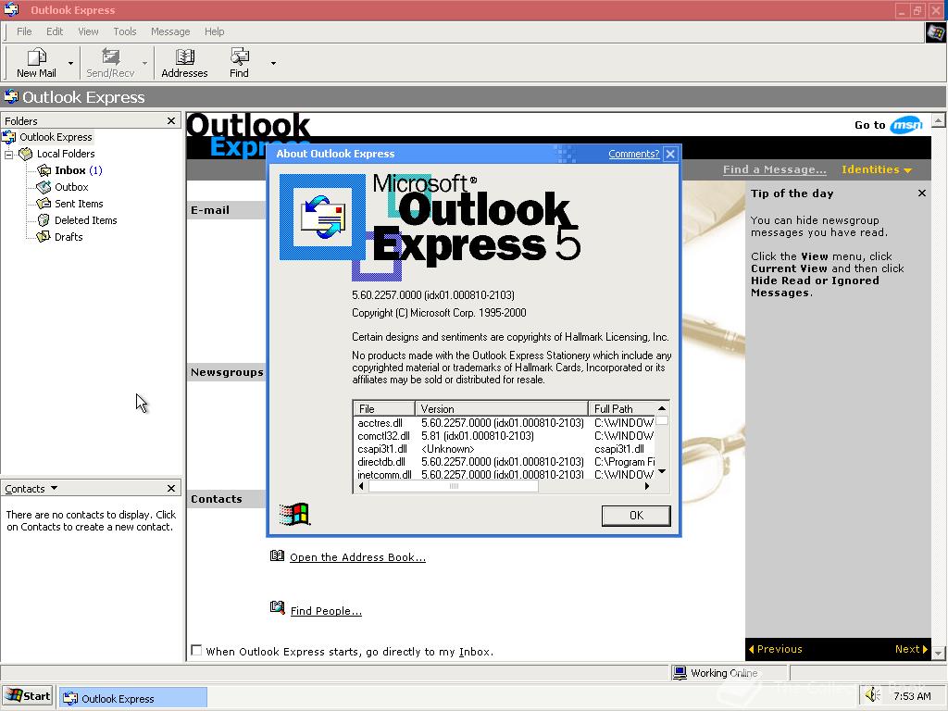Go to MSN via the msn logo
This screenshot has width=948, height=711.
point(905,125)
